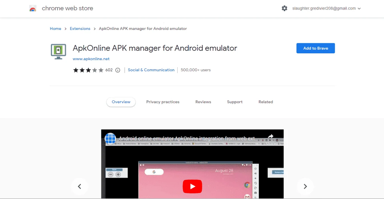Expand the slaughter.gredivier208@gmail.com account dropdown
The height and width of the screenshot is (199, 384).
pyautogui.click(x=326, y=8)
